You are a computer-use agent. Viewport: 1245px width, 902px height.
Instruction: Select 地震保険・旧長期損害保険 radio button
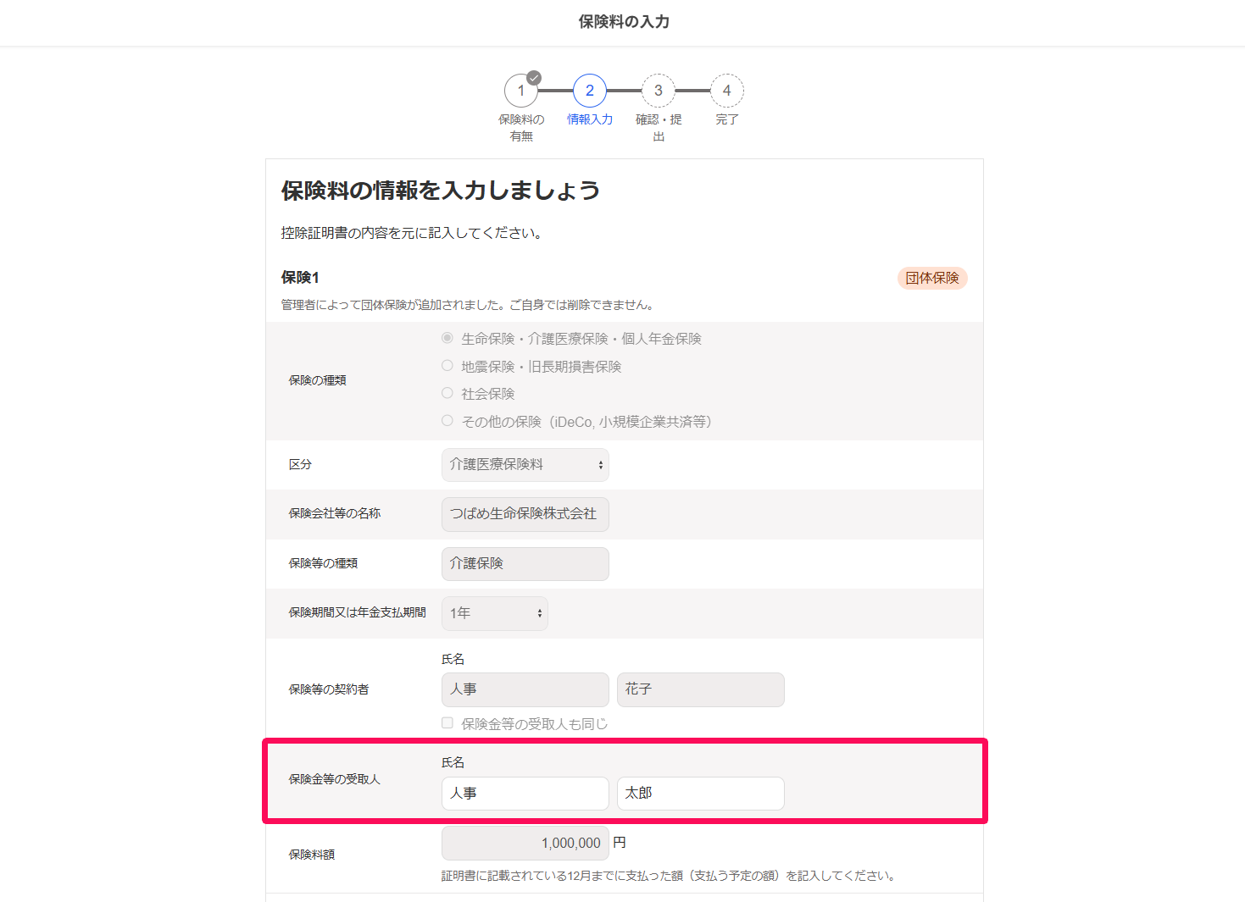(x=447, y=366)
